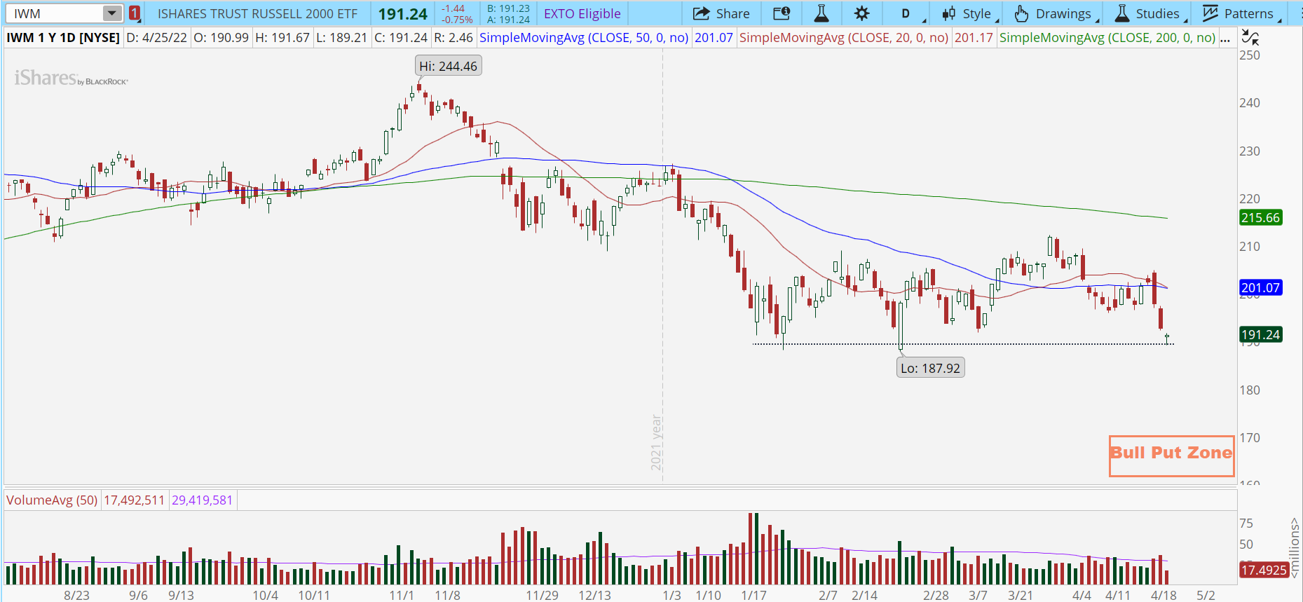This screenshot has height=602, width=1303.
Task: Click the 191.24 last price axis label
Action: (1260, 335)
